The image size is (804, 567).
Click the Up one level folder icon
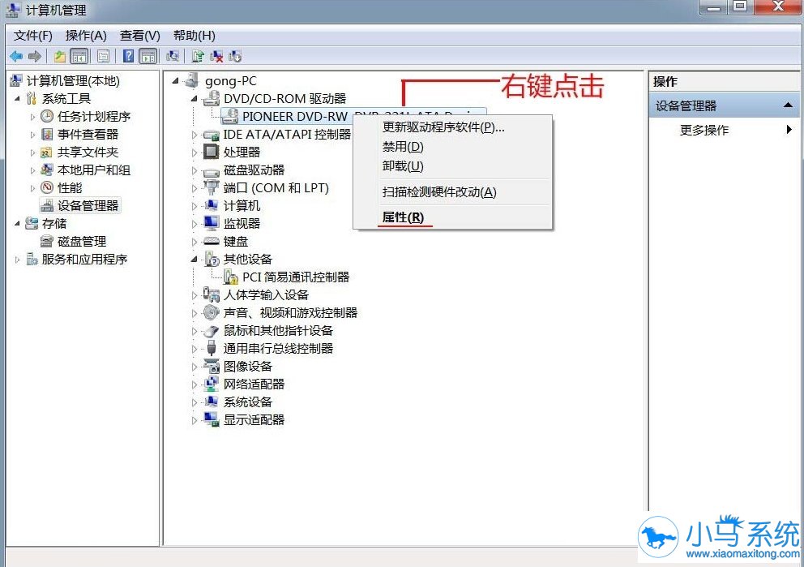tap(60, 57)
